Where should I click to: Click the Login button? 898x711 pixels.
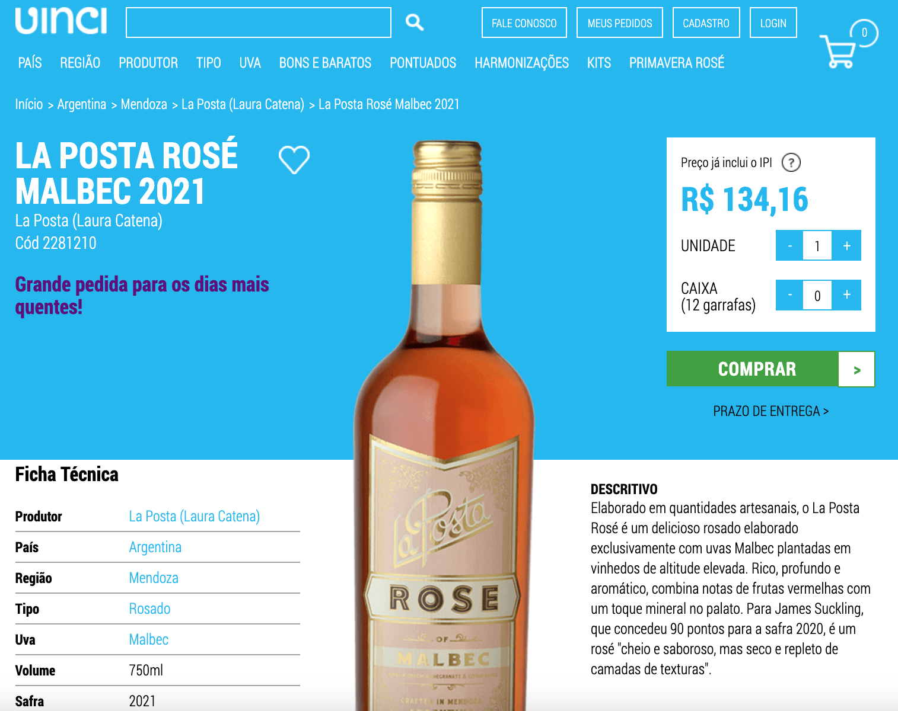click(773, 23)
